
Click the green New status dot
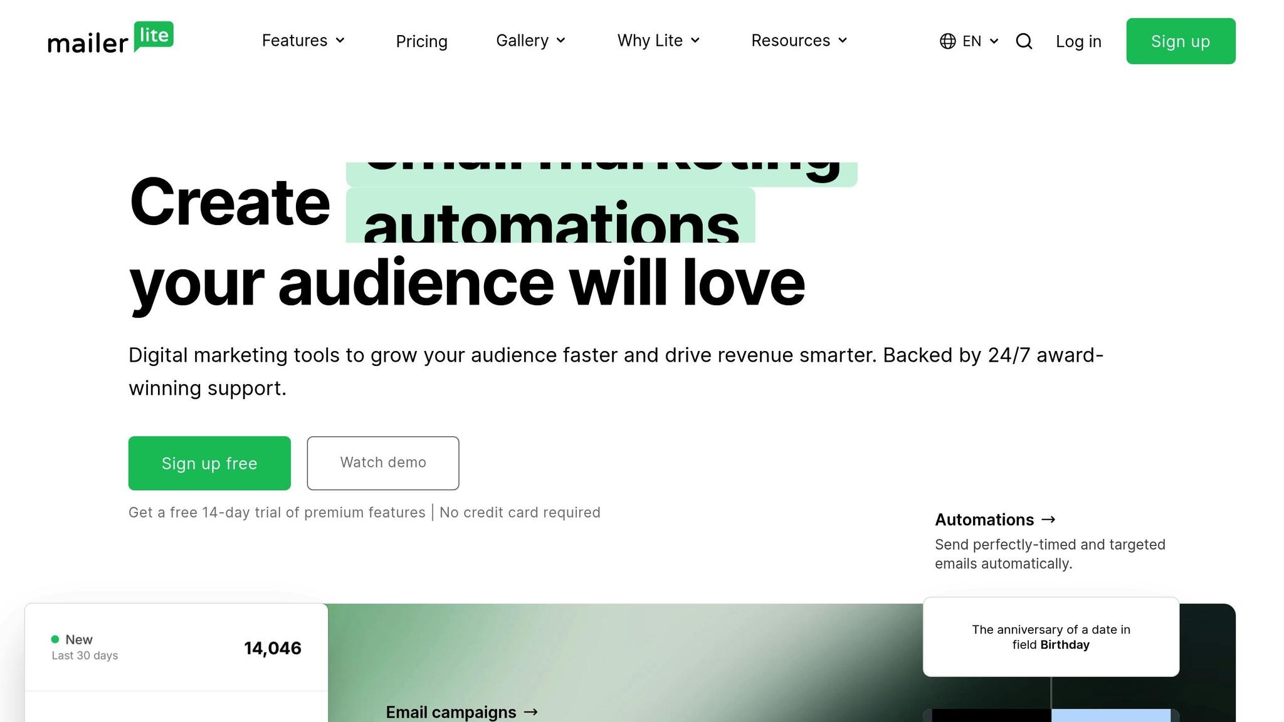[55, 639]
